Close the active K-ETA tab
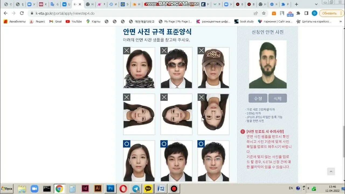The width and height of the screenshot is (345, 194). [80, 4]
